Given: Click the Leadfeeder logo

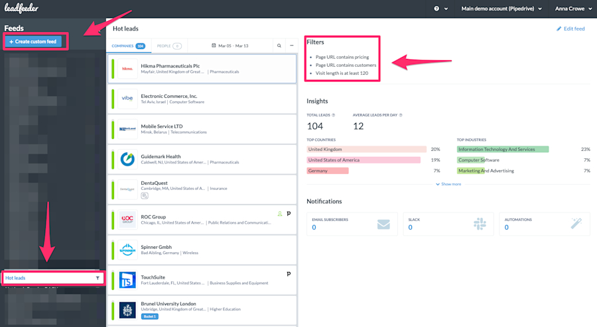Looking at the screenshot, I should [21, 8].
